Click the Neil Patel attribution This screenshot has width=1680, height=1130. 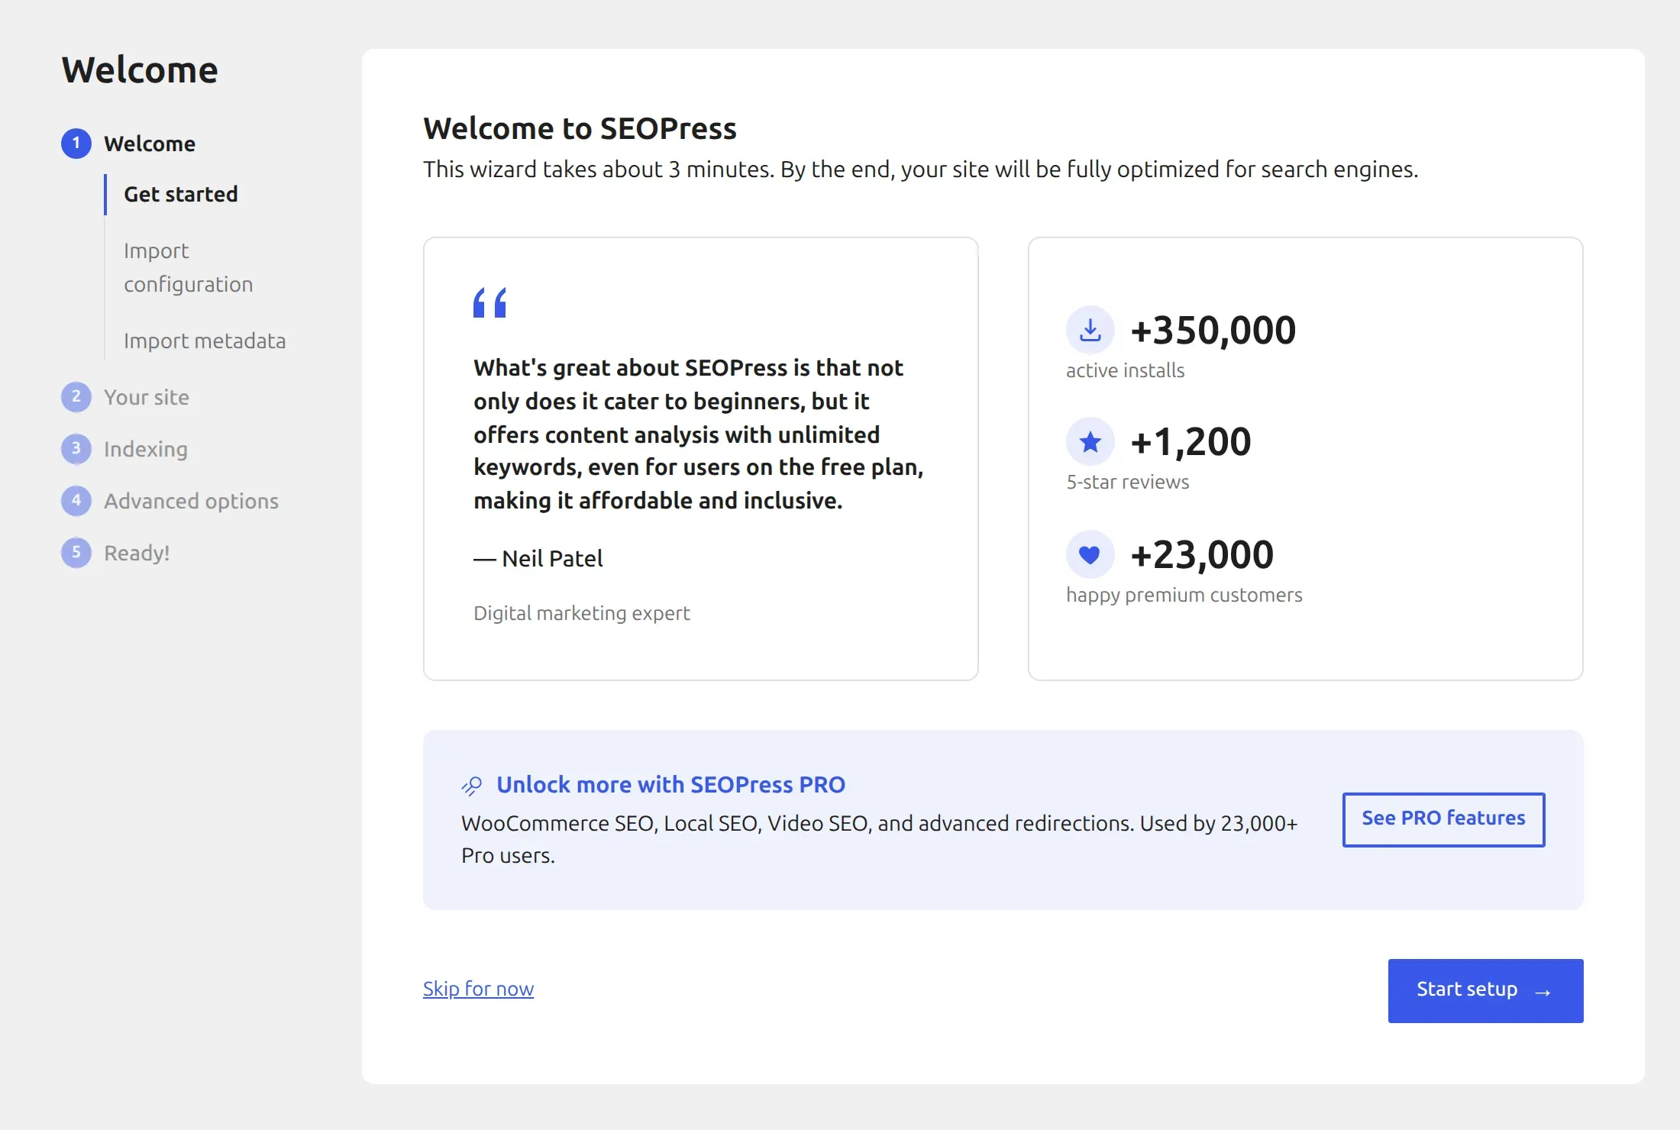coord(538,558)
